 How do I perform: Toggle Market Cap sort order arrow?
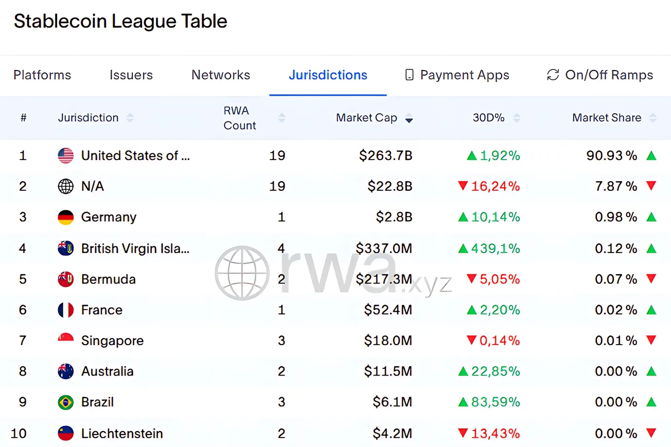[409, 118]
